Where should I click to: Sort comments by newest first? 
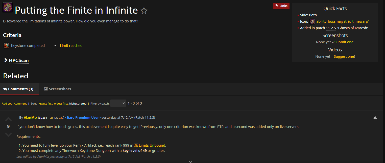(45, 104)
